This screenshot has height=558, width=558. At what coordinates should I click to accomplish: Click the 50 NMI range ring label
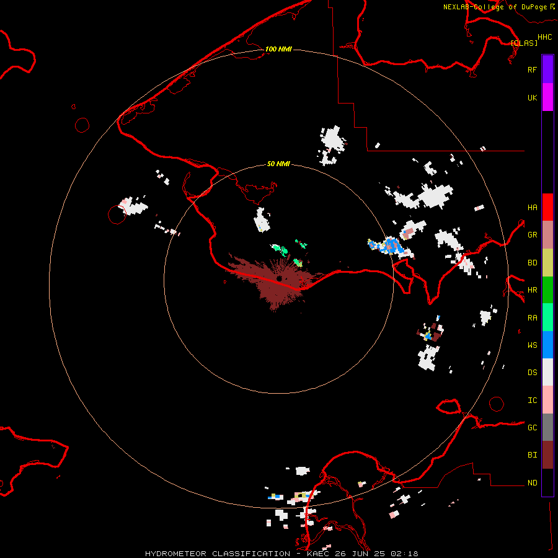(278, 164)
